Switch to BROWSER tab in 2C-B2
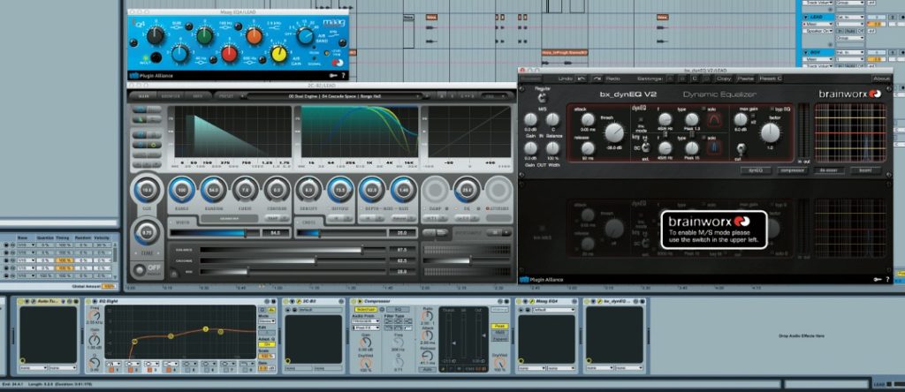The width and height of the screenshot is (905, 392). click(171, 96)
